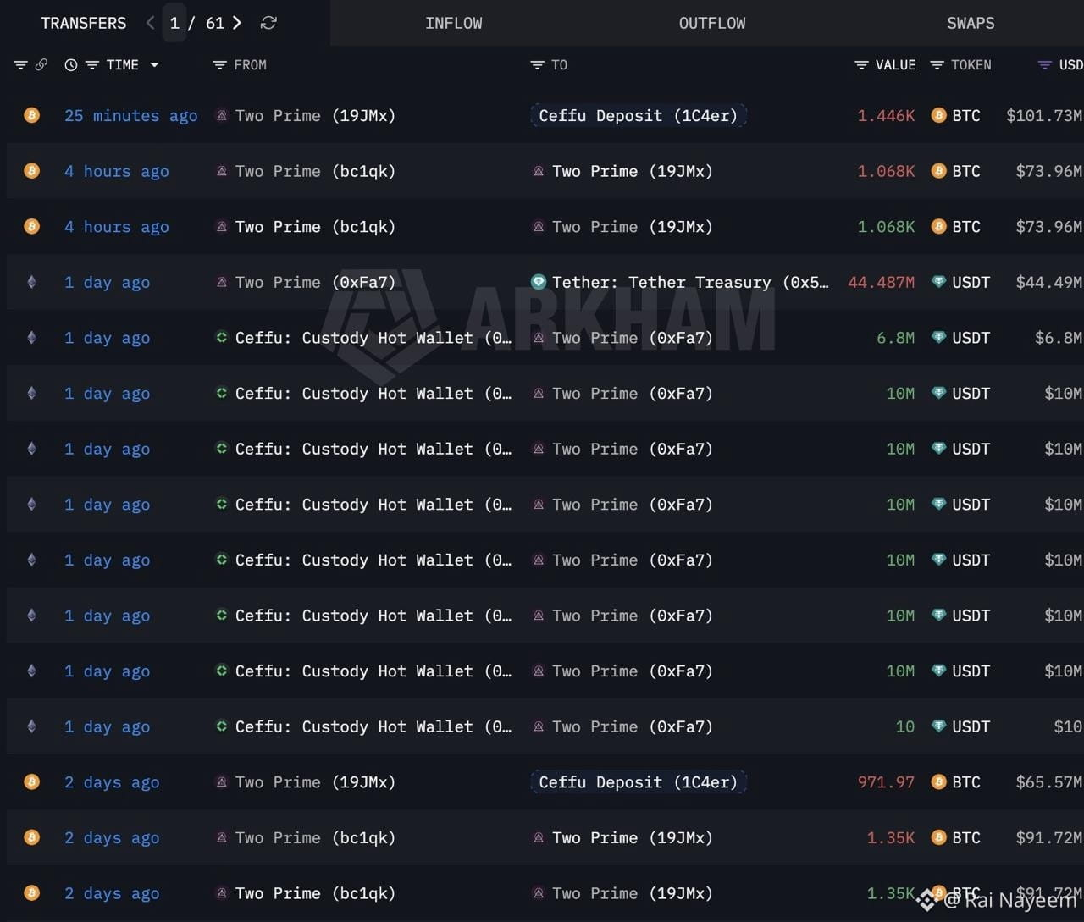Open sender Two Prime (19JMx) in the 25 minutes ago row
Viewport: 1084px width, 922px height.
click(315, 116)
